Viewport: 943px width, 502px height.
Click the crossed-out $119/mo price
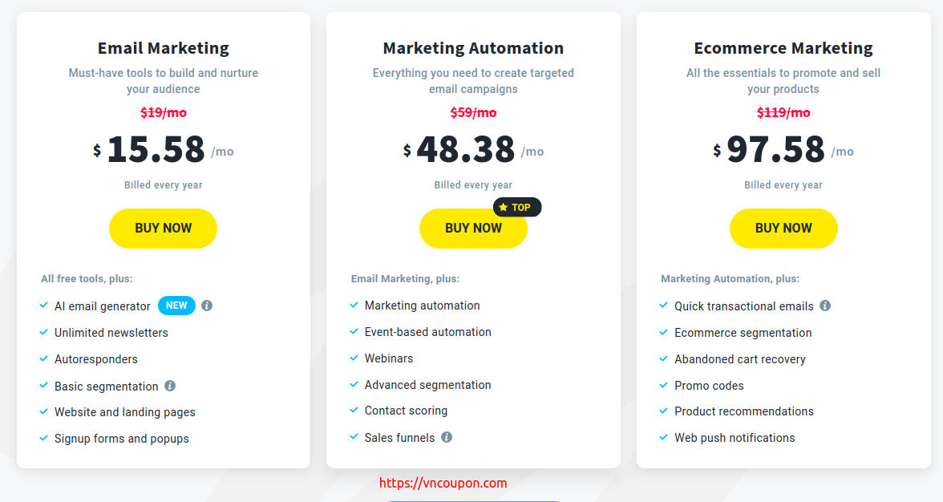coord(783,112)
